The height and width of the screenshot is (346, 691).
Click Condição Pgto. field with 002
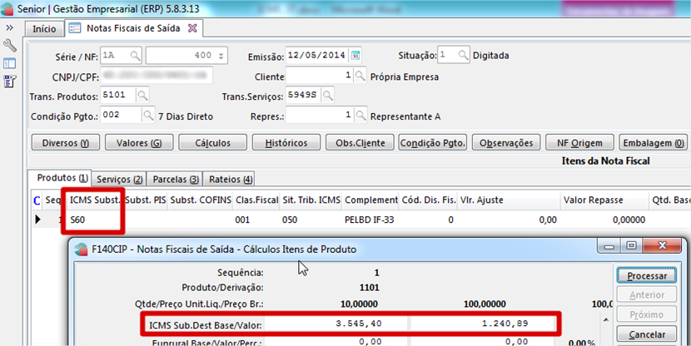(x=122, y=116)
